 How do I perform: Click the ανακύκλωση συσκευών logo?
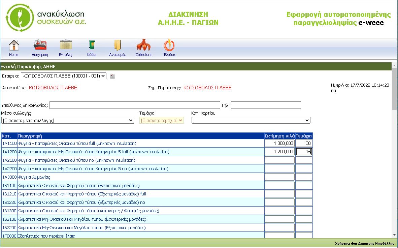click(46, 18)
